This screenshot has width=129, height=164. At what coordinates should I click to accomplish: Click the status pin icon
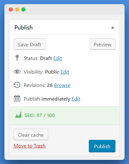tap(17, 58)
